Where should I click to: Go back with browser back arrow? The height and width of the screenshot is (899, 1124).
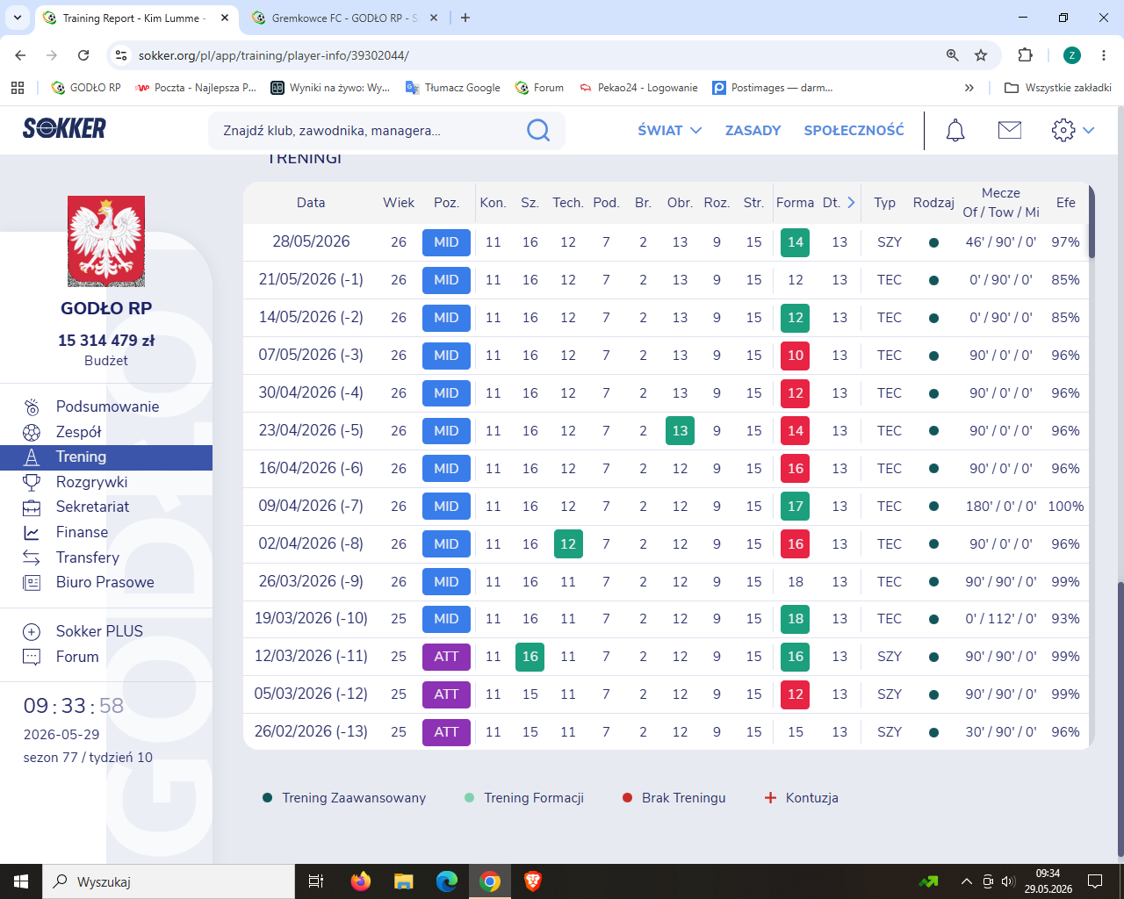[20, 55]
